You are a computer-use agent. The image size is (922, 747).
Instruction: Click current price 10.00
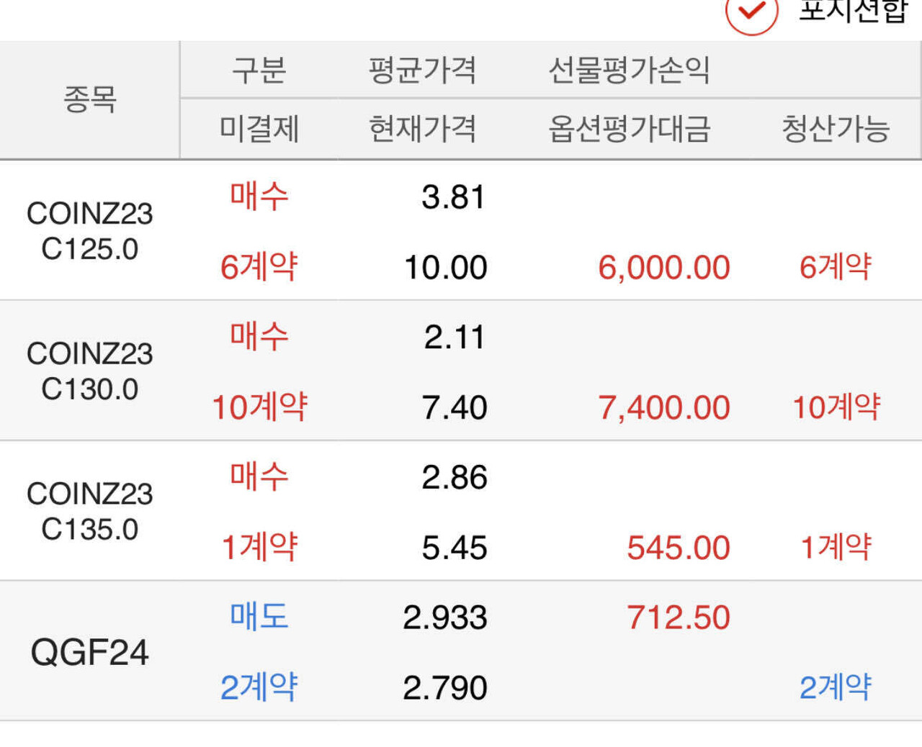446,268
